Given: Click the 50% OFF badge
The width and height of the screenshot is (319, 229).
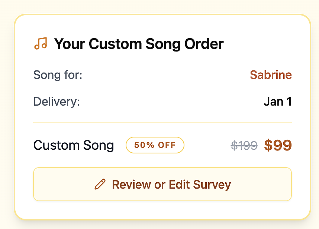Looking at the screenshot, I should (155, 145).
